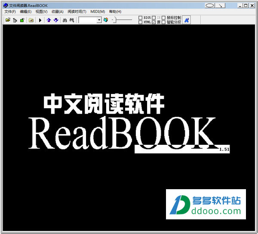
Task: Toggle the IE checkbox
Action: (x=154, y=18)
